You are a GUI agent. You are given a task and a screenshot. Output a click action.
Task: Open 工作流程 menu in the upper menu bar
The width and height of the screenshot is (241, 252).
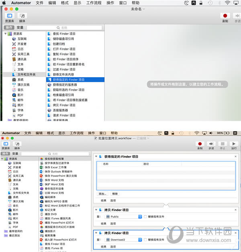pyautogui.click(x=94, y=3)
